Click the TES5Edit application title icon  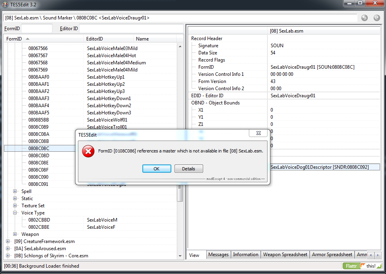(5, 4)
